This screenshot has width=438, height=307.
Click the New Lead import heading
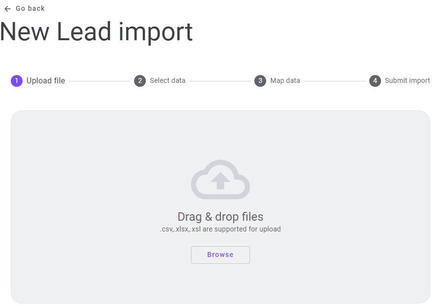point(96,32)
